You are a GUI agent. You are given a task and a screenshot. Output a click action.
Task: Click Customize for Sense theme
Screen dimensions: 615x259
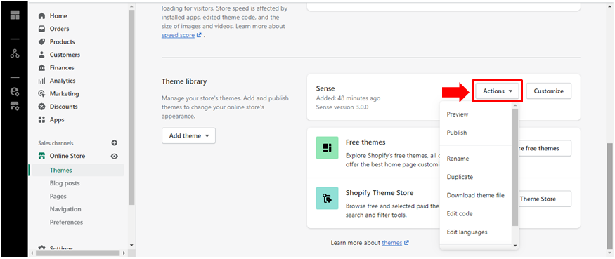click(548, 91)
